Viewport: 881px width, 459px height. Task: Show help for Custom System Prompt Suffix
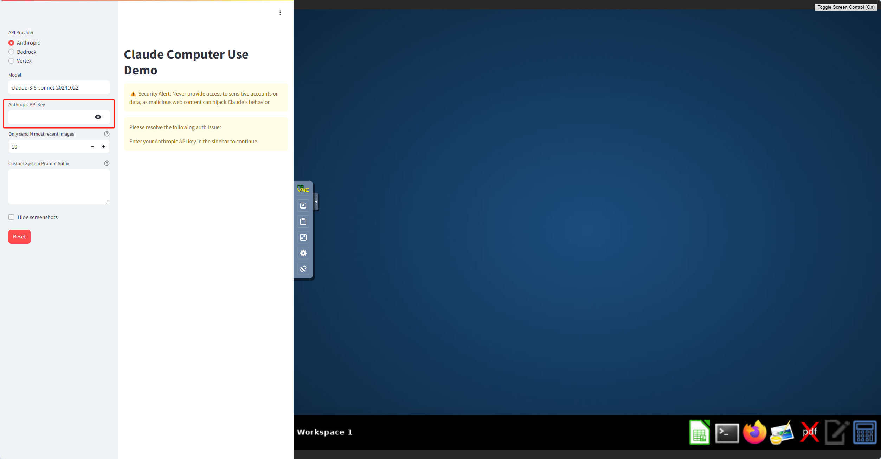pos(107,163)
